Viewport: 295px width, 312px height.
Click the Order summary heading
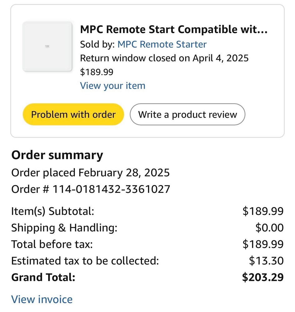pos(57,155)
